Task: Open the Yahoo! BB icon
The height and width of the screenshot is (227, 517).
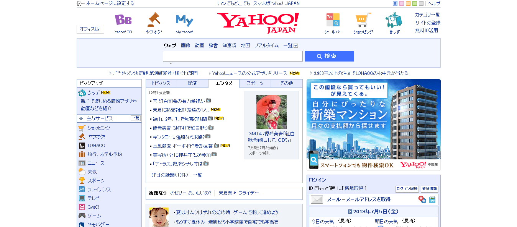Action: 123,20
